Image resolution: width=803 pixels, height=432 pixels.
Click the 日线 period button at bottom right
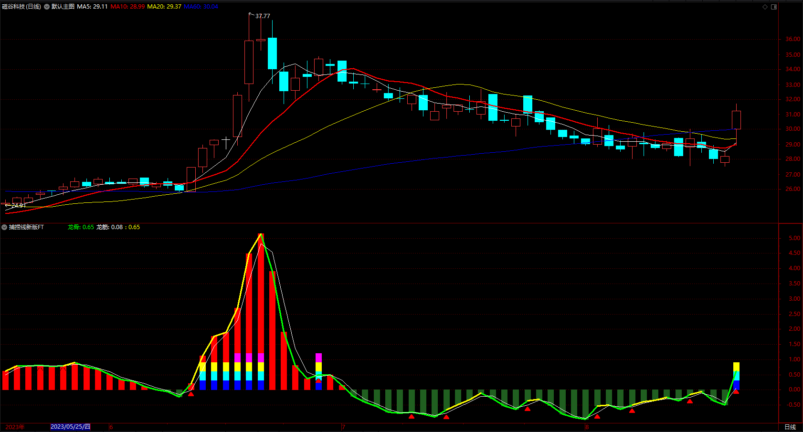click(790, 427)
